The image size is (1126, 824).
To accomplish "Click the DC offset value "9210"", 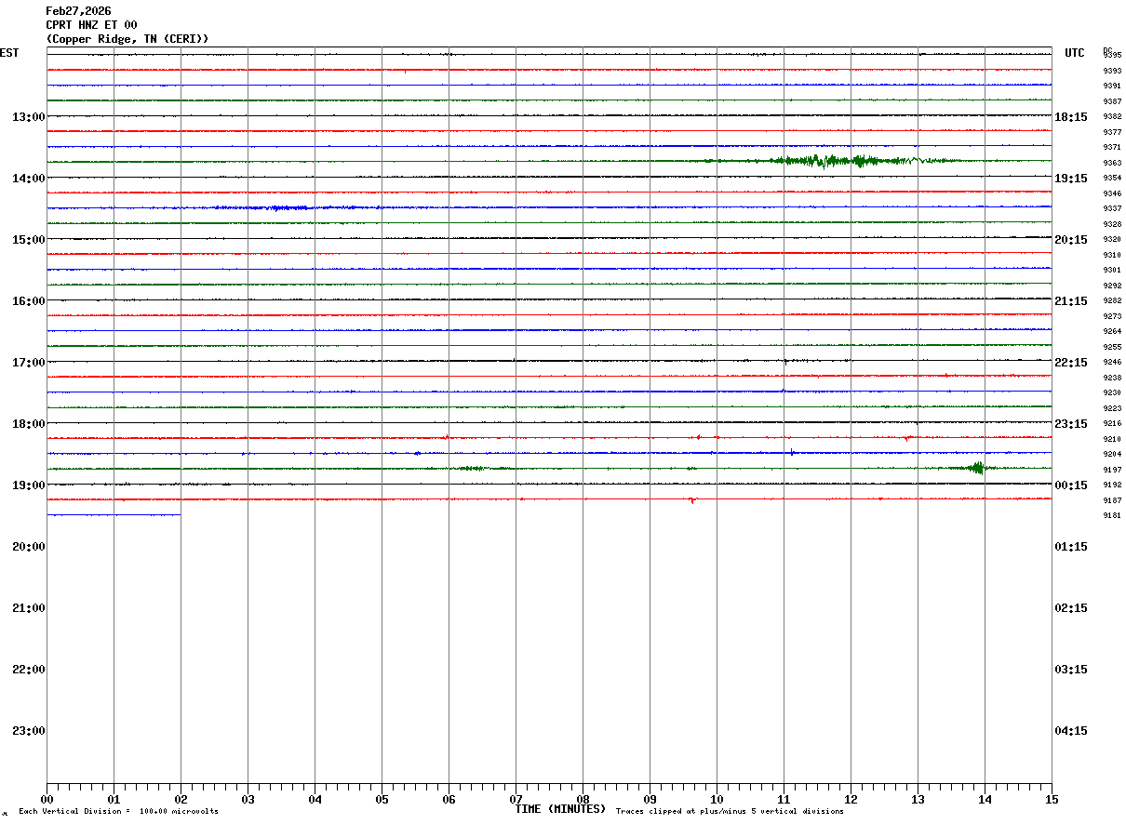I will point(1112,439).
